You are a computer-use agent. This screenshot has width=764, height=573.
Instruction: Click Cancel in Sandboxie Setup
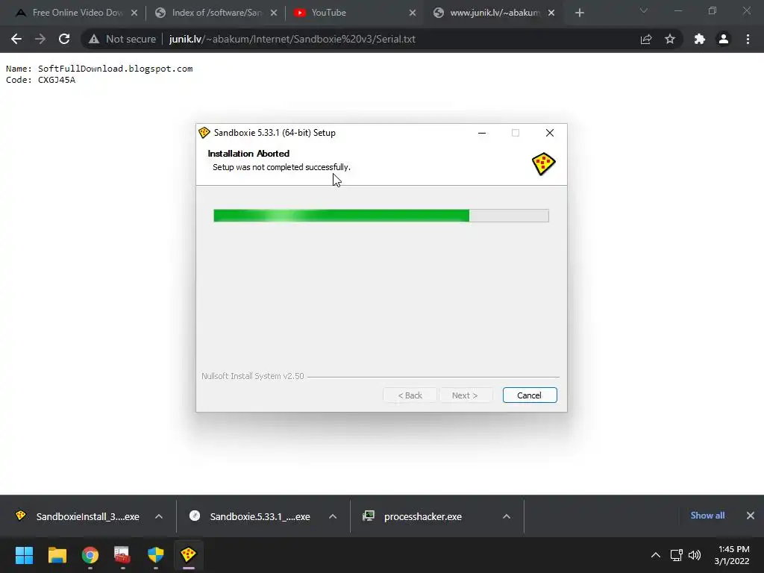(x=530, y=395)
